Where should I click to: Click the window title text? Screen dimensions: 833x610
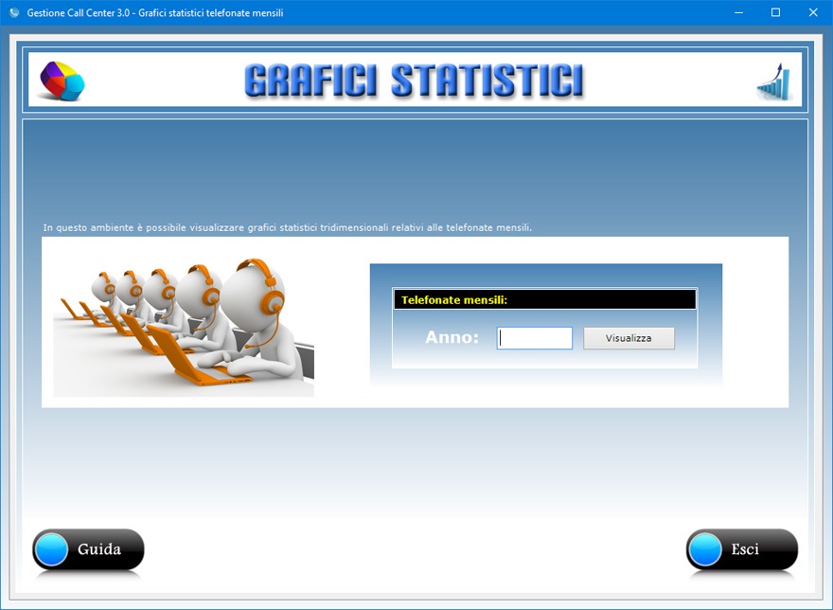pos(155,12)
